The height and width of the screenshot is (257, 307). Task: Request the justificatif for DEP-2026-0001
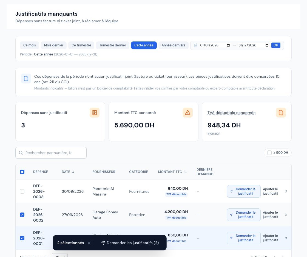244,238
